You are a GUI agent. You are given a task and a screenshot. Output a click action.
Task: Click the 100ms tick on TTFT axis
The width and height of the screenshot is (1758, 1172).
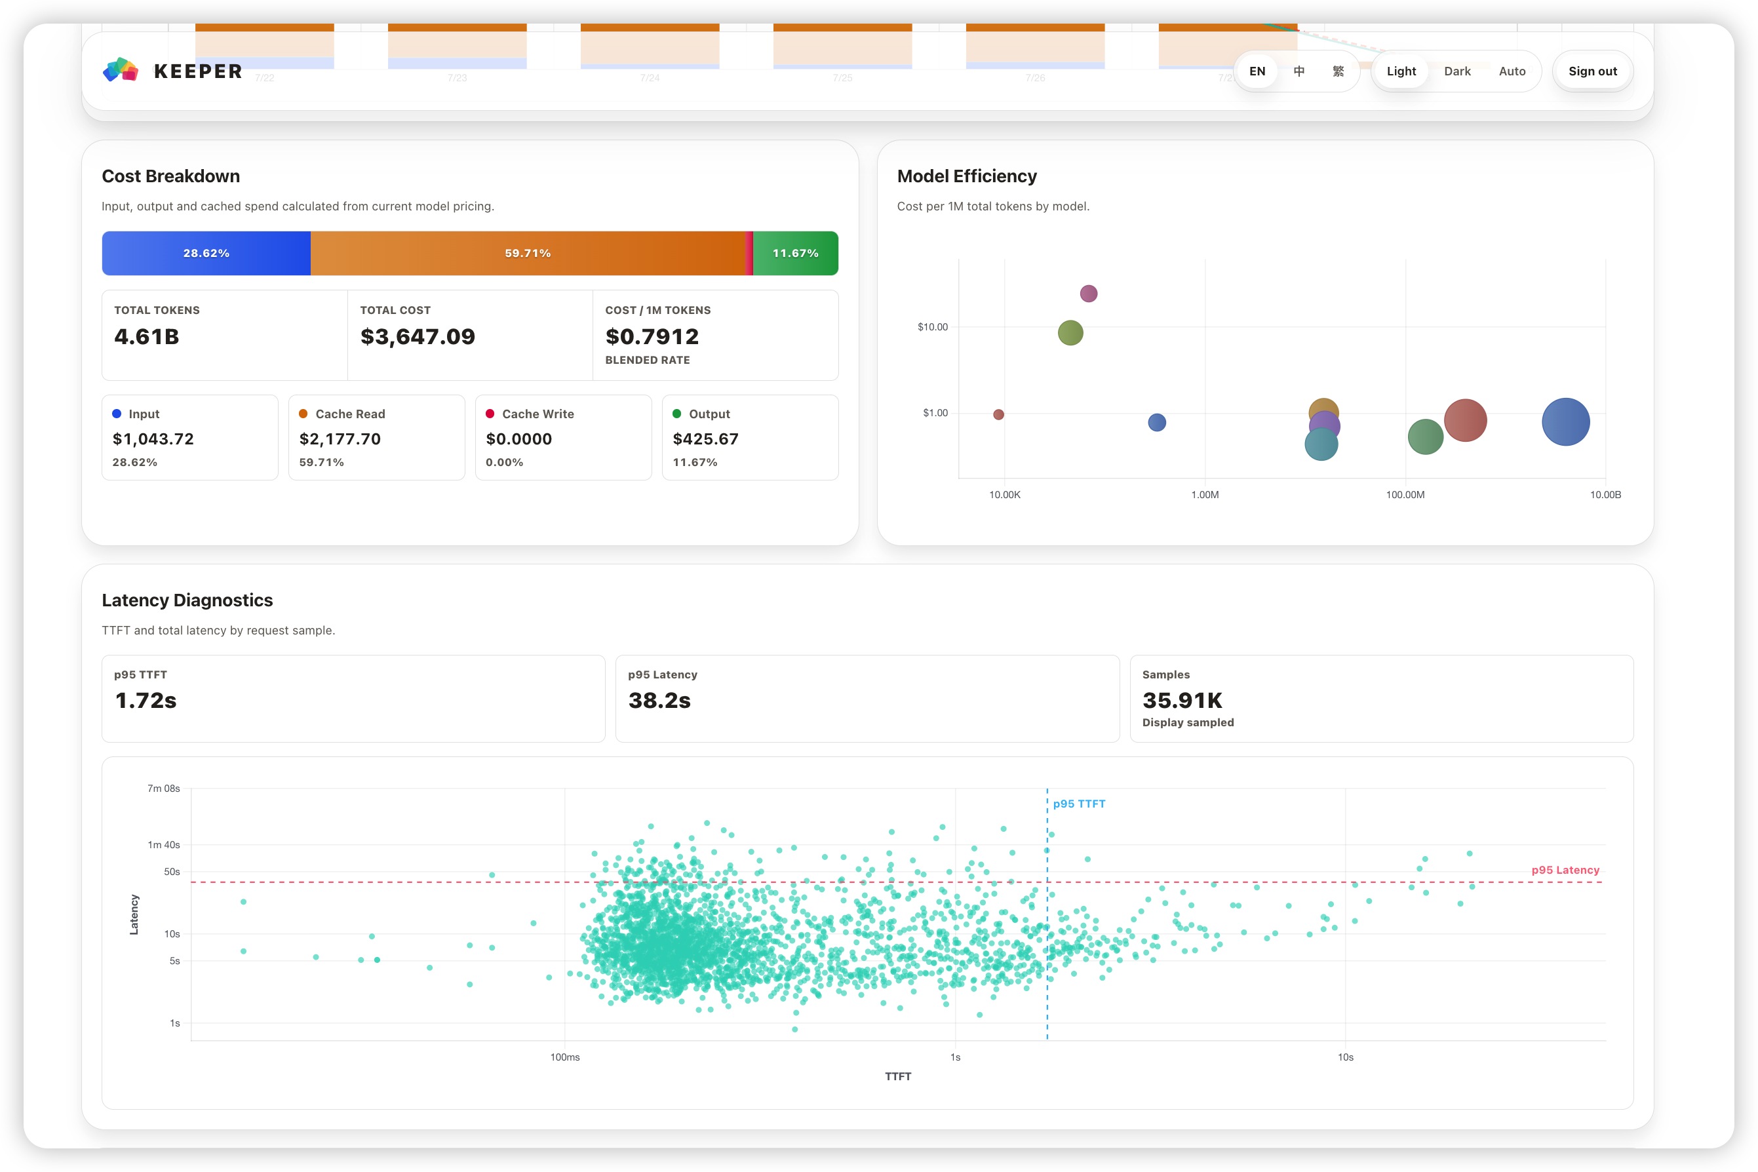[565, 1058]
